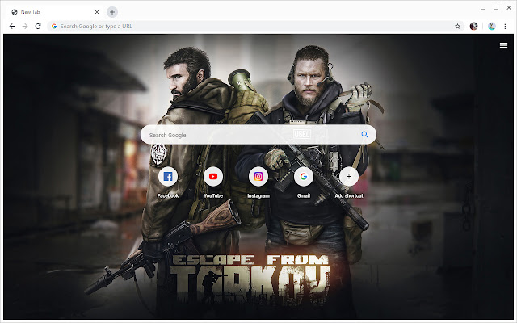Bookmark this page with the star icon
517x323 pixels.
(457, 27)
